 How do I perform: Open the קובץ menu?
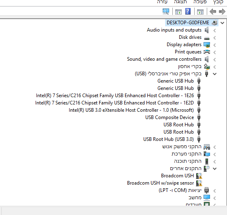[x=218, y=2]
